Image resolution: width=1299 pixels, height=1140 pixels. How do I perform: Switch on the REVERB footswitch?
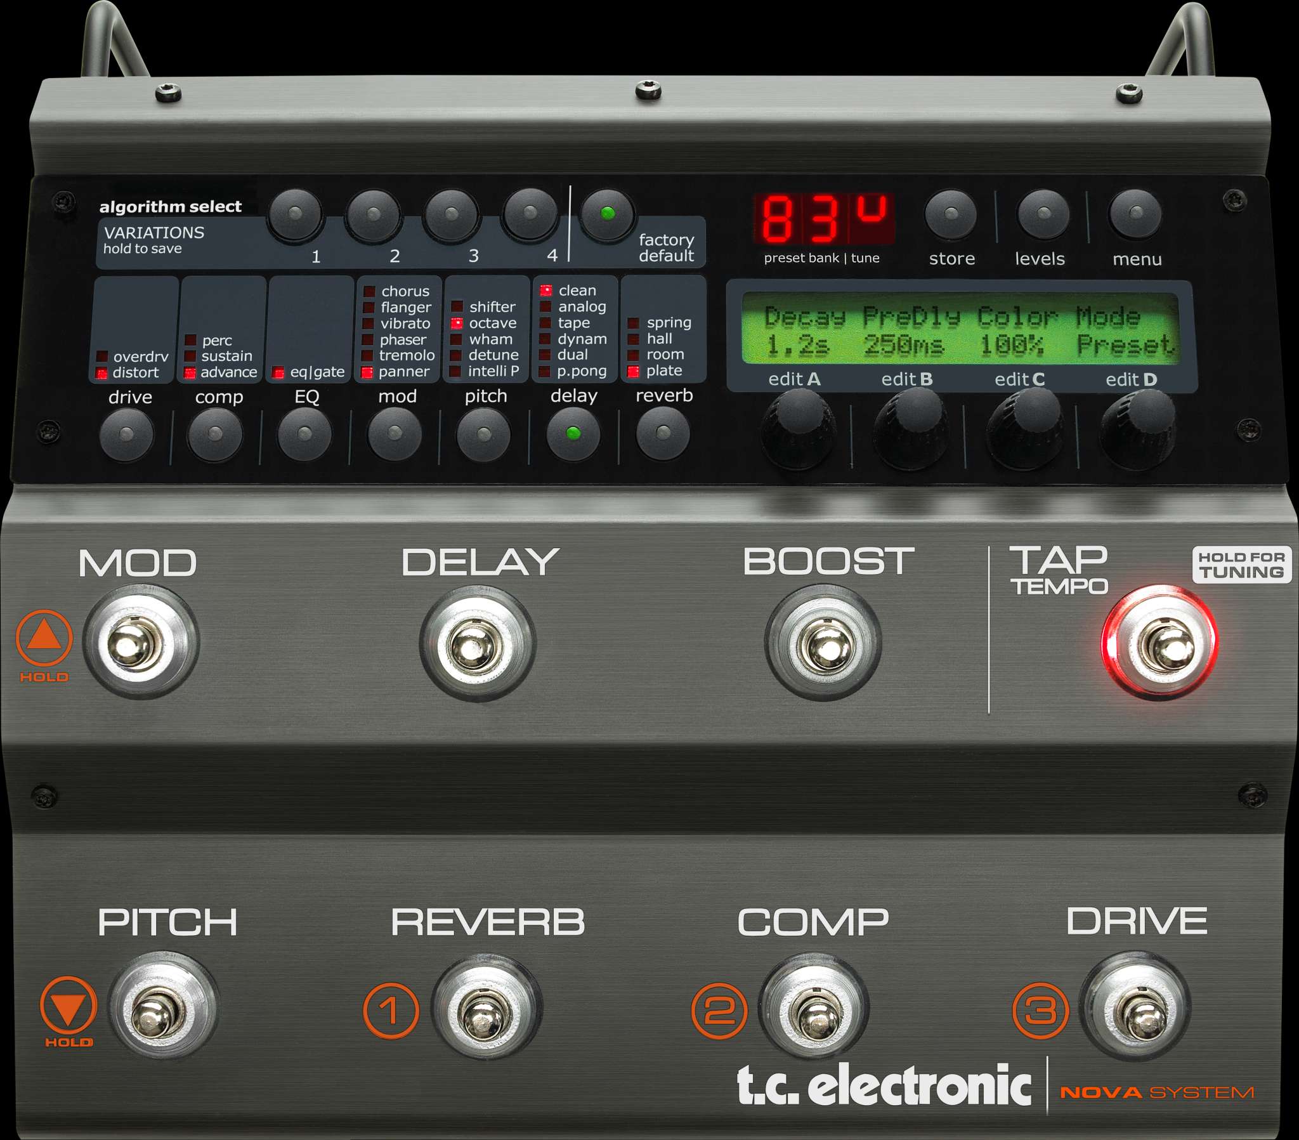point(486,1007)
